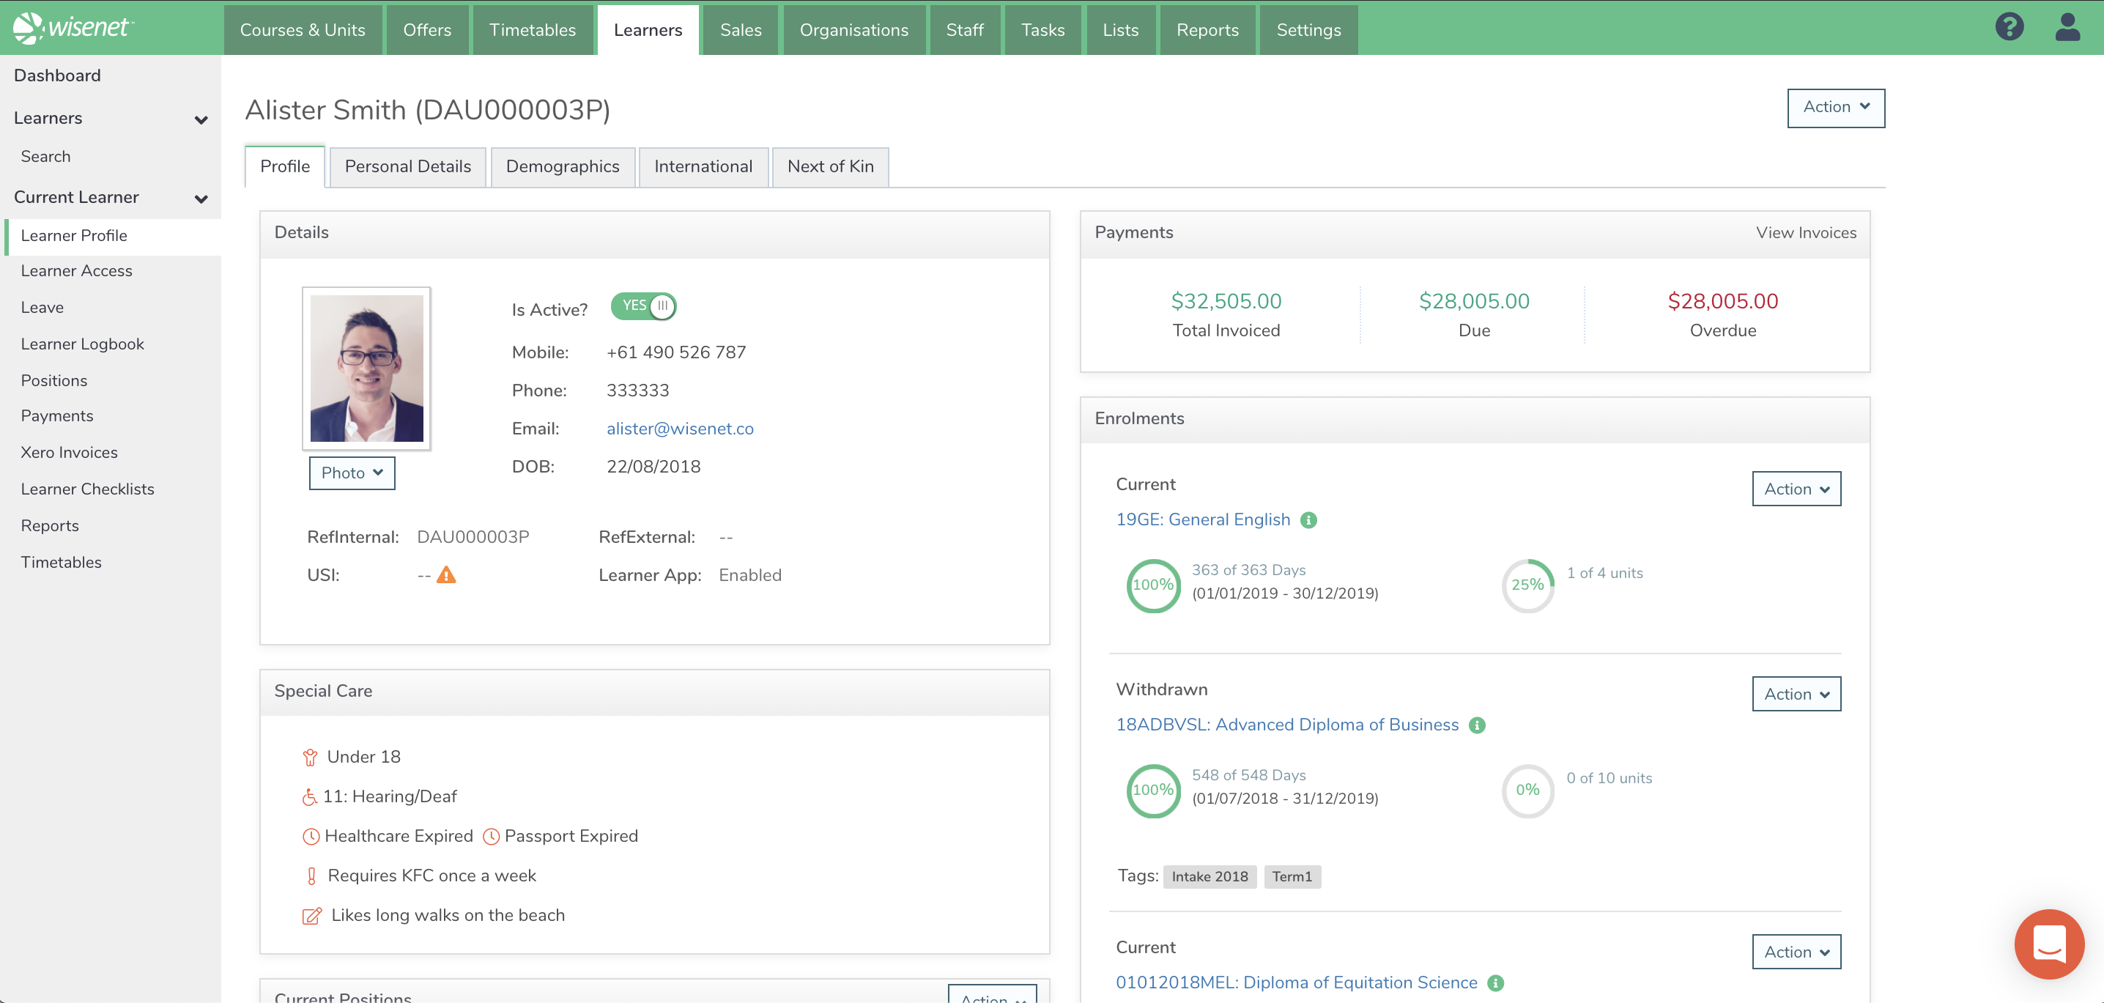2104x1003 pixels.
Task: Collapse the Learners sidebar section
Action: (x=201, y=119)
